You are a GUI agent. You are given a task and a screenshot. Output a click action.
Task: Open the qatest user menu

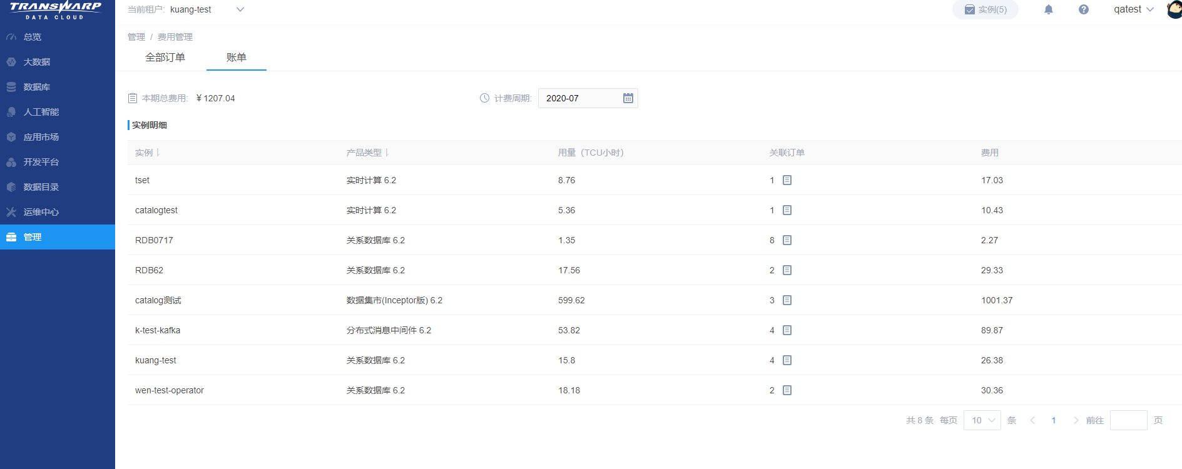tap(1133, 9)
